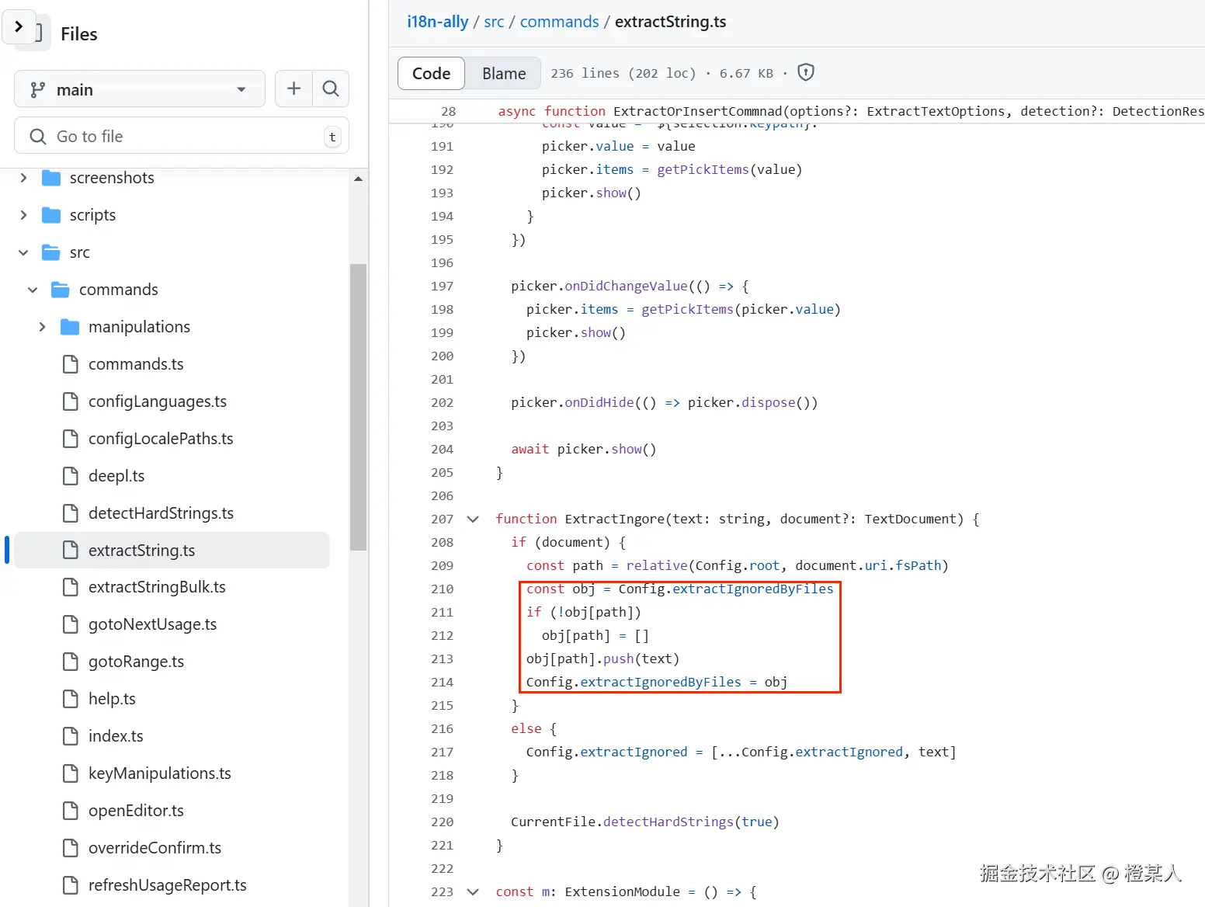The image size is (1205, 907).
Task: Expand the manipulations folder chevron
Action: (x=42, y=327)
